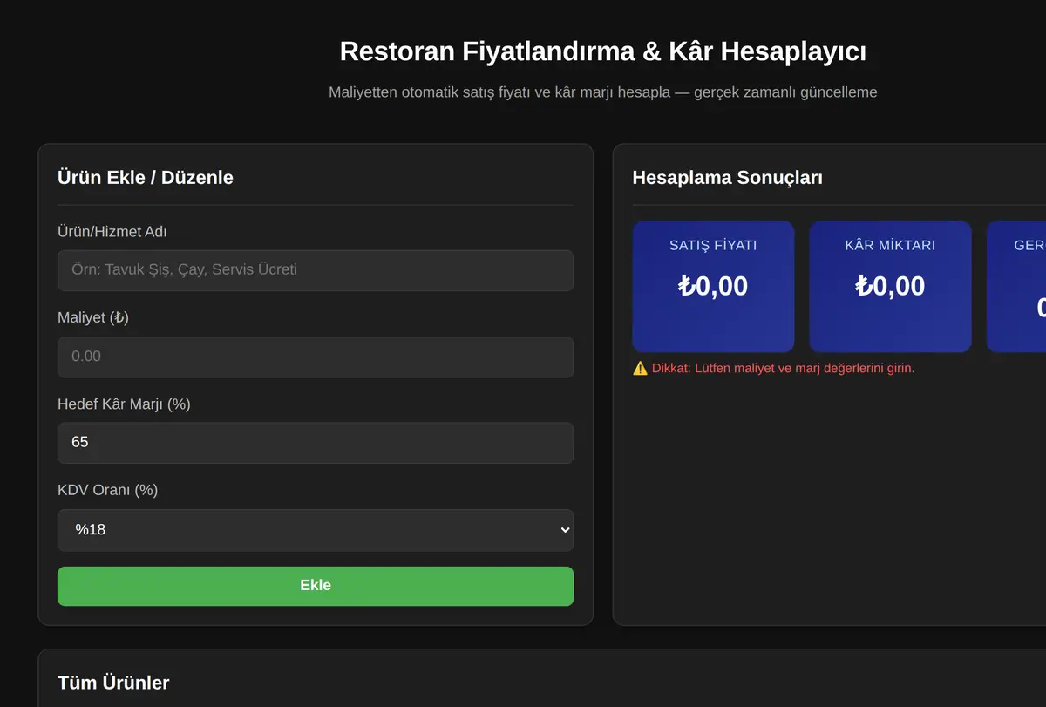Click the Kâr Miktarı result card

890,287
